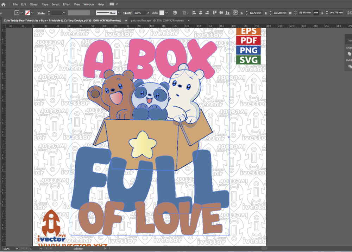Adjust the height stepper arrows
The image size is (352, 252).
tap(327, 13)
